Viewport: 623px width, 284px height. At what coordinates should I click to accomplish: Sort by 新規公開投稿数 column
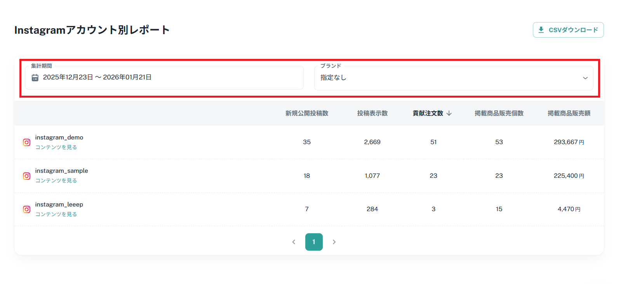[x=307, y=113]
